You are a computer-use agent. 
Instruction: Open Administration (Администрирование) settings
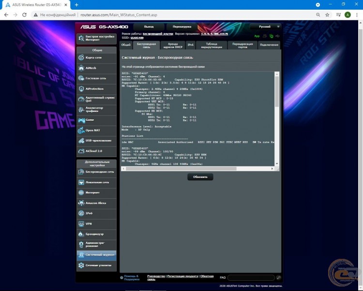[x=96, y=244]
